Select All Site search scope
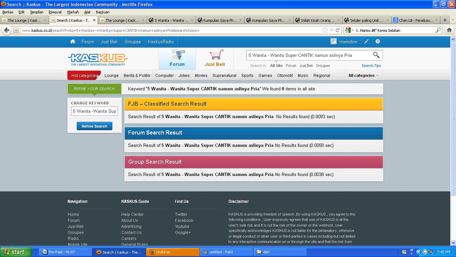The height and width of the screenshot is (257, 456). click(x=276, y=66)
